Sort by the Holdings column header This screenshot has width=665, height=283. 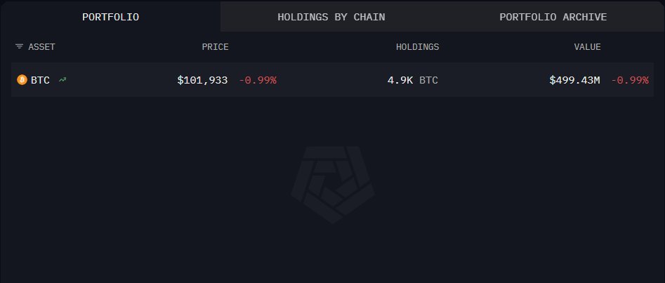(417, 47)
